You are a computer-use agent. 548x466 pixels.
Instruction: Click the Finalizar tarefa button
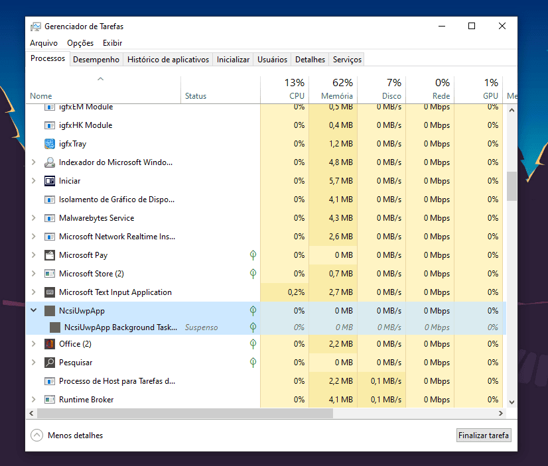[x=484, y=436]
